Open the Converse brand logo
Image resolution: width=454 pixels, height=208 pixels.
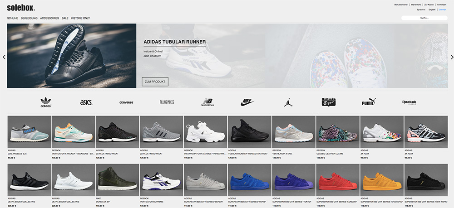[x=126, y=102]
